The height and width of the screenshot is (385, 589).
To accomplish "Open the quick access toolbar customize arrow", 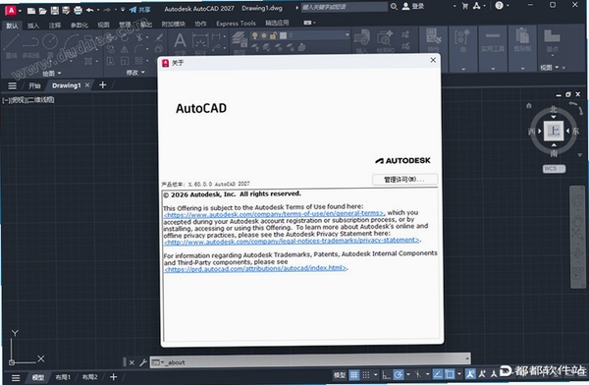I will [123, 10].
